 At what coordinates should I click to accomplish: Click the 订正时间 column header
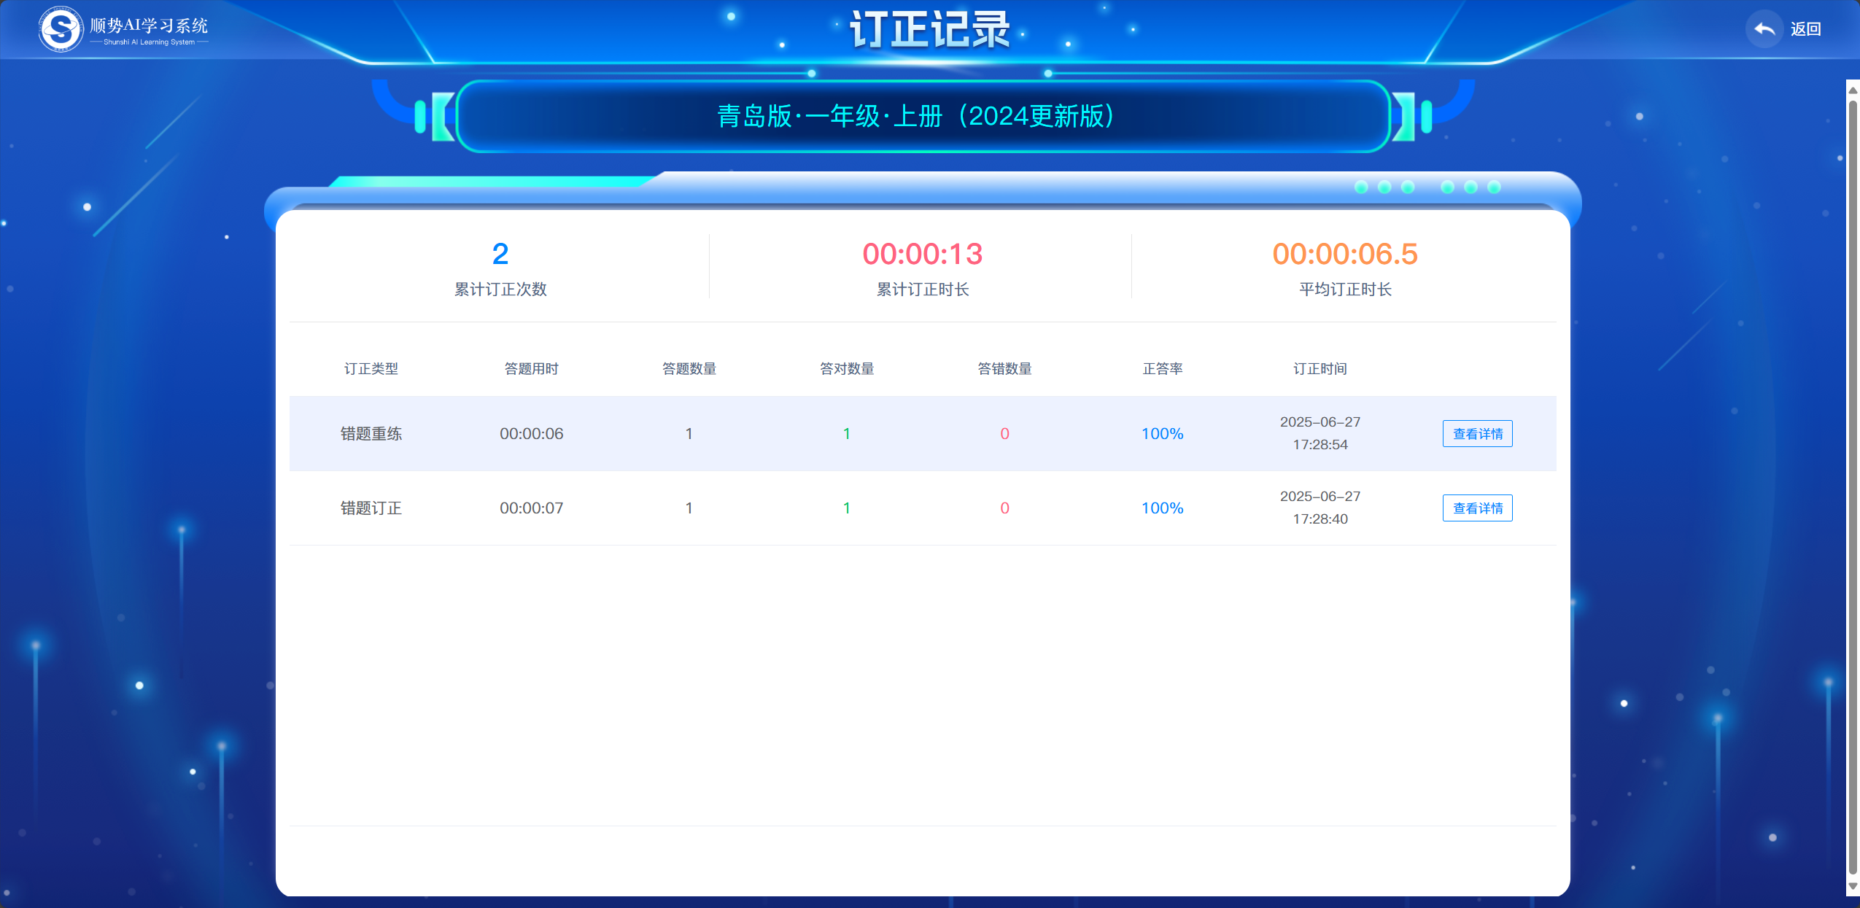coord(1320,369)
